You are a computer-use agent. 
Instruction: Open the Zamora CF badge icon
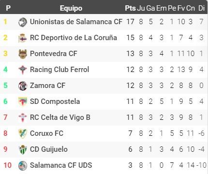click(23, 86)
